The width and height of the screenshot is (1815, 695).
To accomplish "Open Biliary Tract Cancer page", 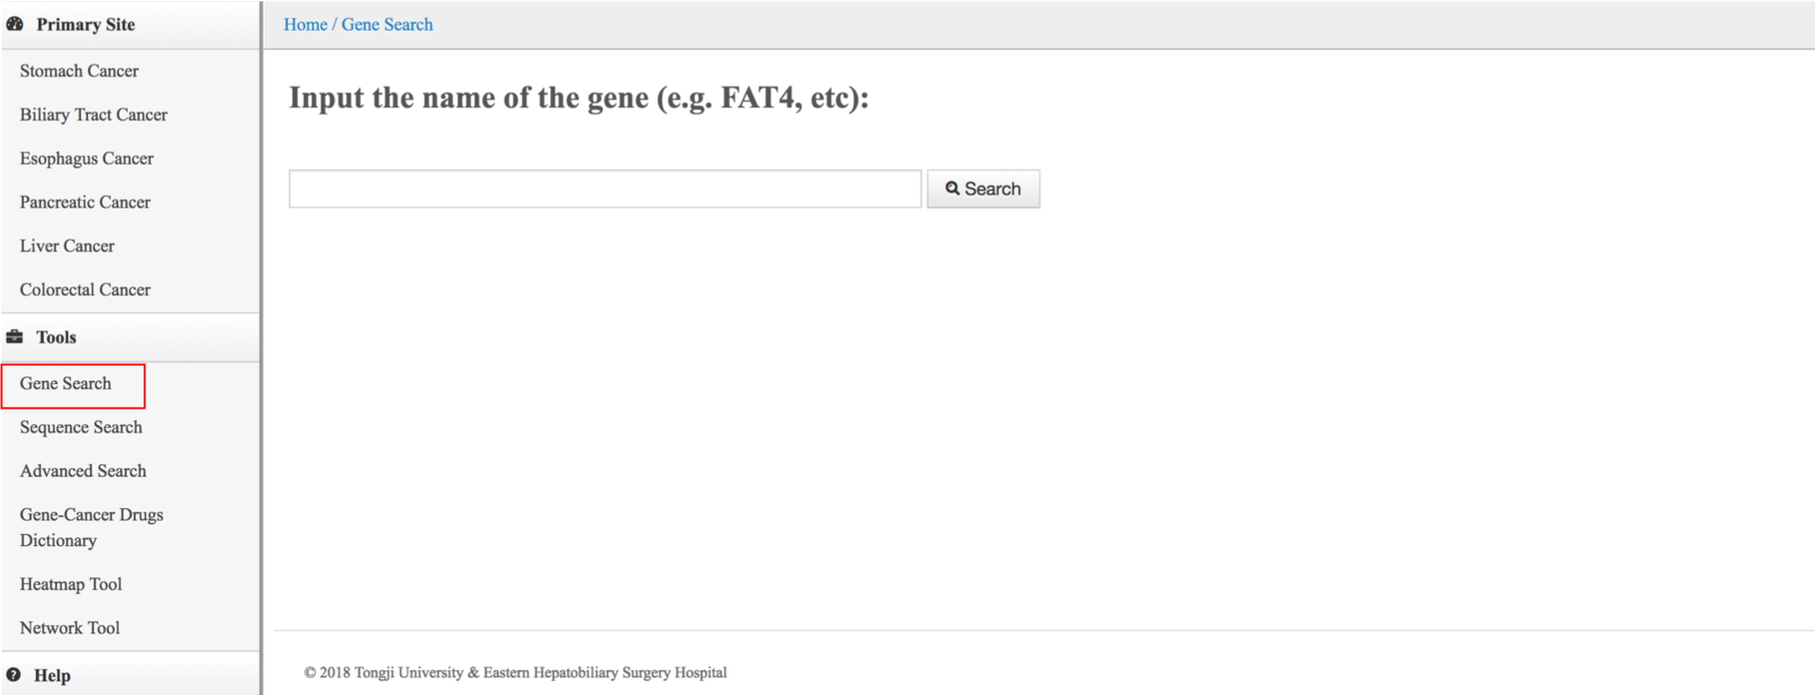I will click(93, 115).
